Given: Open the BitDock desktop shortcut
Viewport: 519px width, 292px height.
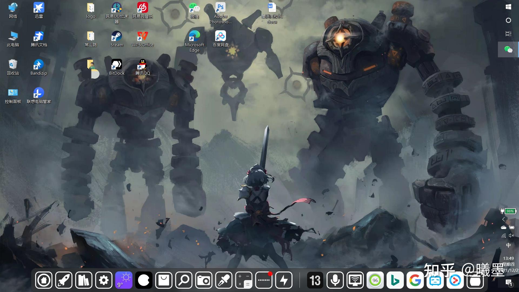Looking at the screenshot, I should click(117, 67).
